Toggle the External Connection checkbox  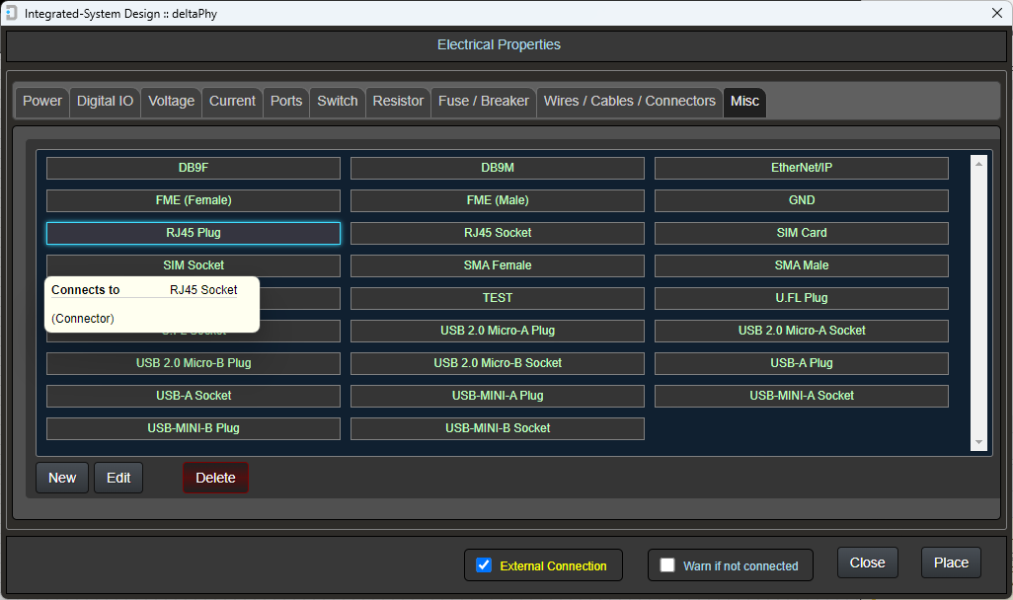[484, 565]
